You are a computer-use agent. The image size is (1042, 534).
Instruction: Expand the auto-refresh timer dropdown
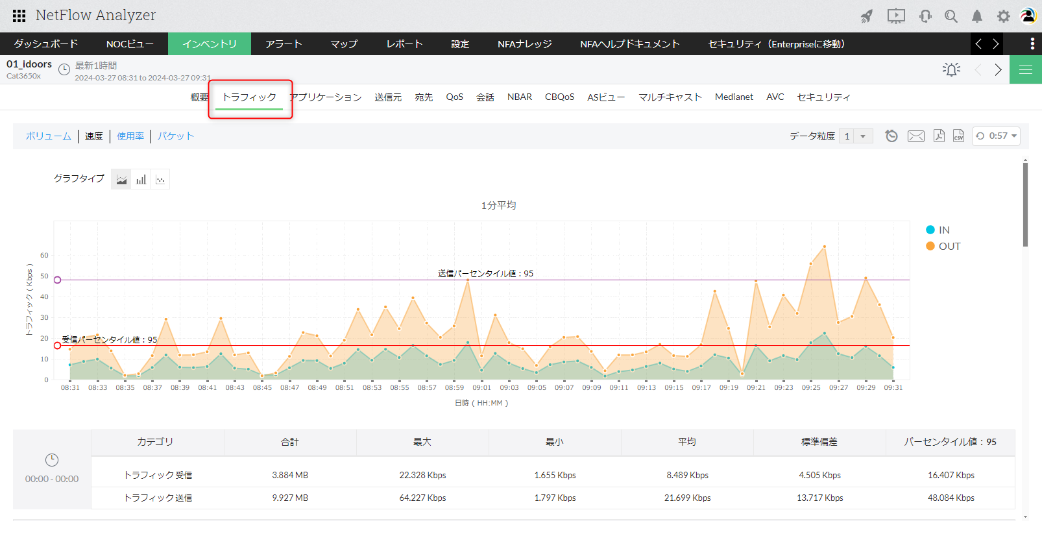pos(997,136)
